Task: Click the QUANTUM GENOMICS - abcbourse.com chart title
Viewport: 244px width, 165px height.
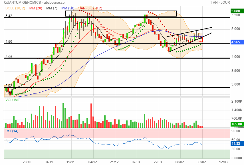Action: point(36,3)
